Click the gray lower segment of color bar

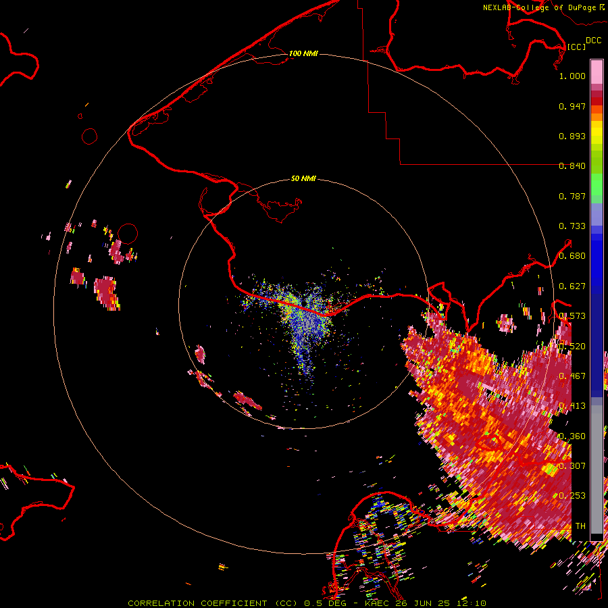[597, 470]
